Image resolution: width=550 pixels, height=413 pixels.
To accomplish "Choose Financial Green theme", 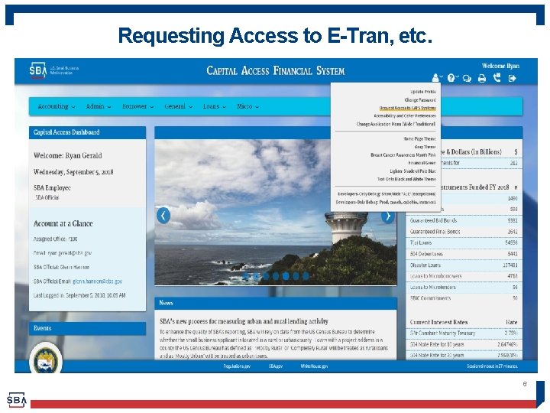I will click(422, 163).
